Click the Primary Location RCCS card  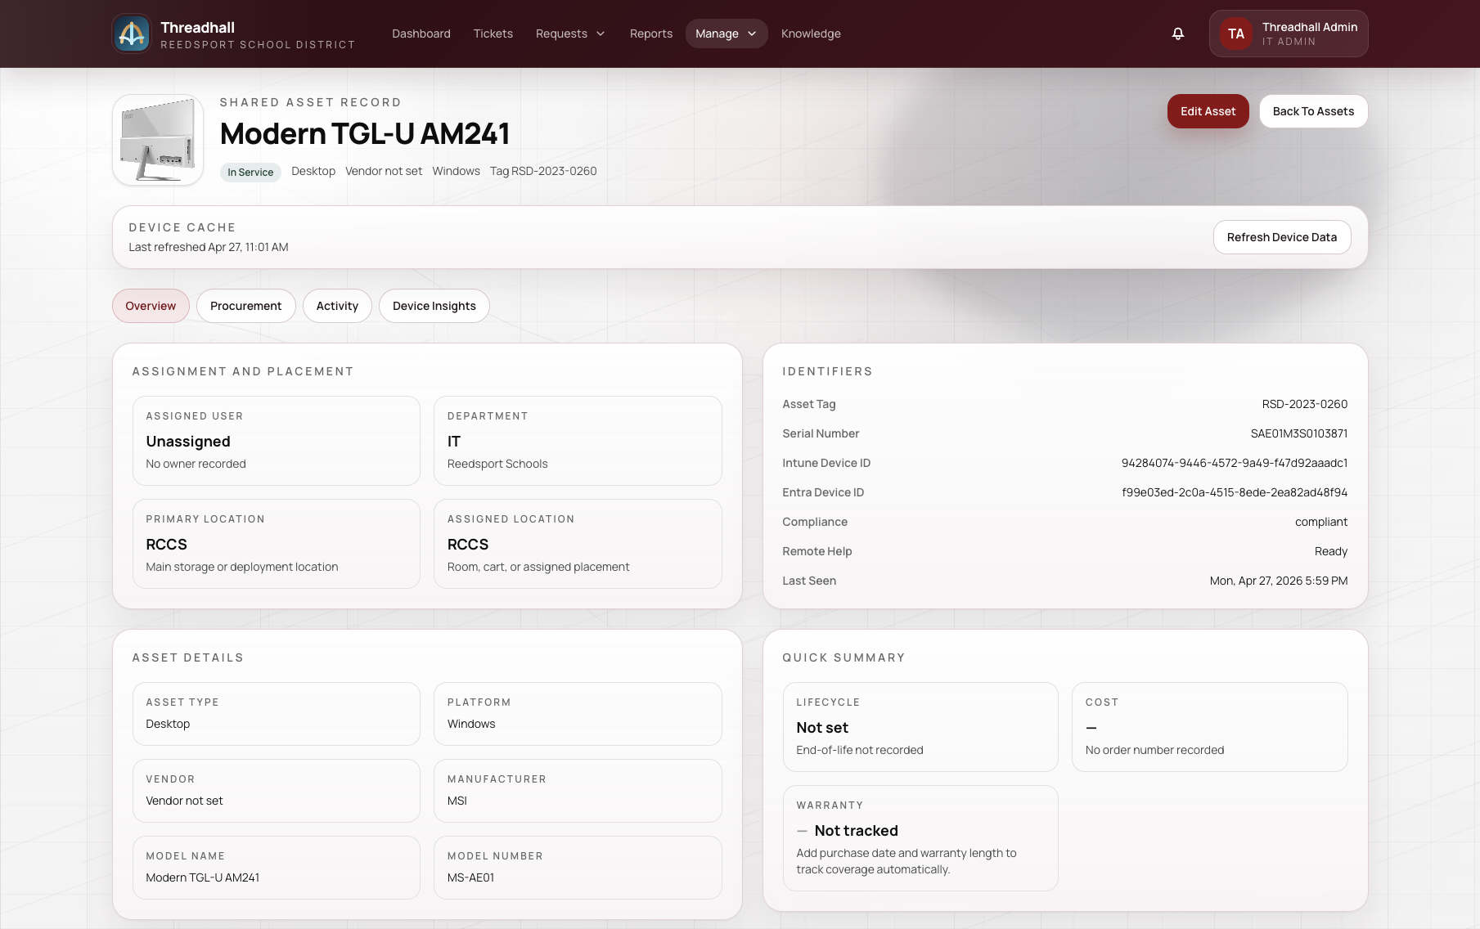277,544
